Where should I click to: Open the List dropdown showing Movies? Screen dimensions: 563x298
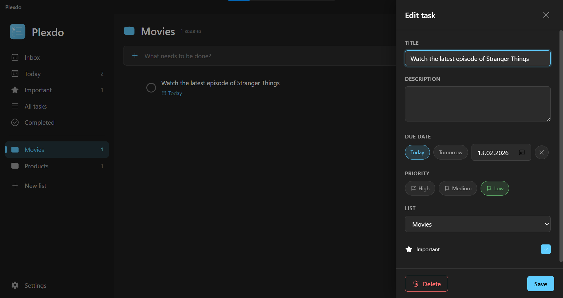[x=477, y=224]
